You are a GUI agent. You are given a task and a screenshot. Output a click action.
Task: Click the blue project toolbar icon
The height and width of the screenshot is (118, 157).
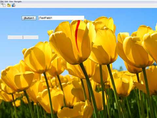pyautogui.click(x=13, y=5)
